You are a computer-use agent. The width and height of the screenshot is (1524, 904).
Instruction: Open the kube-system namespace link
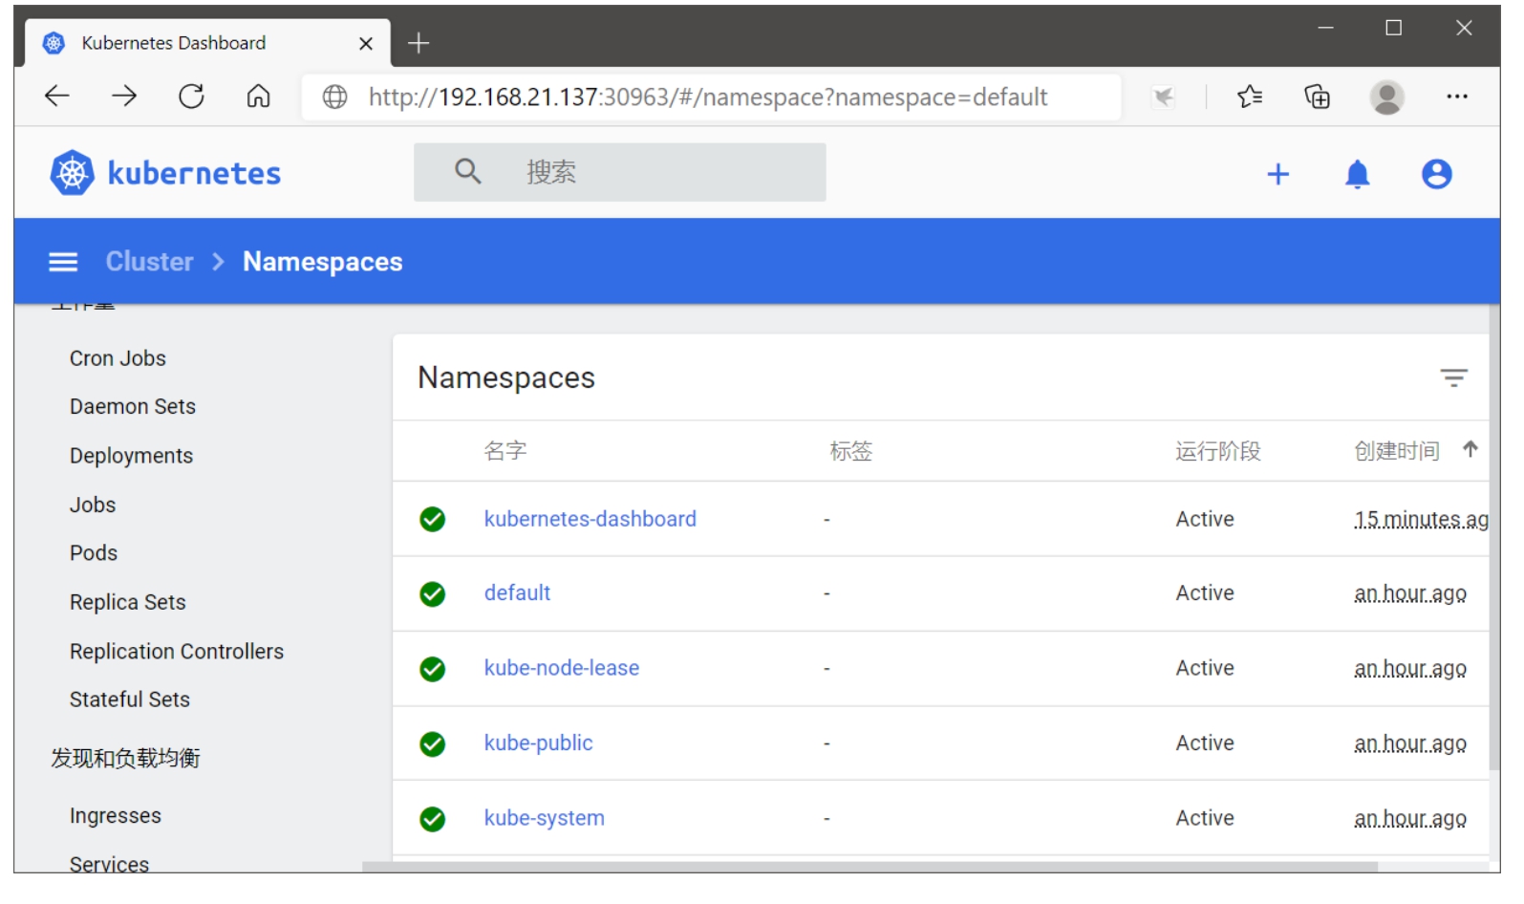[x=544, y=818]
